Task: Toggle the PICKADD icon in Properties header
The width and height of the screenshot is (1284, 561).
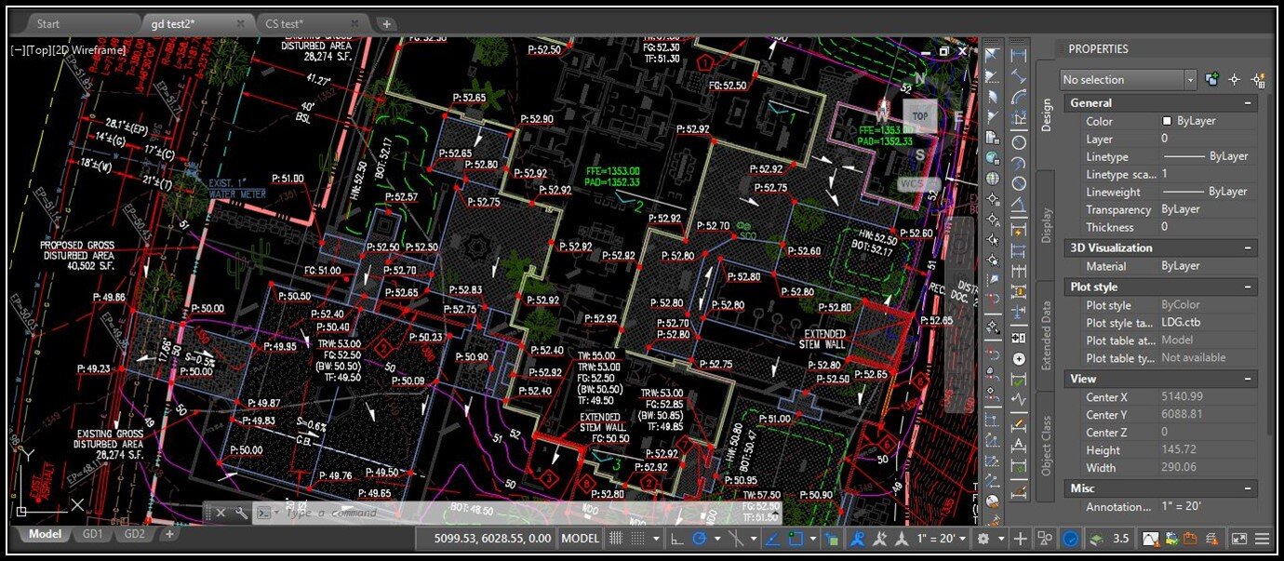Action: click(1211, 80)
